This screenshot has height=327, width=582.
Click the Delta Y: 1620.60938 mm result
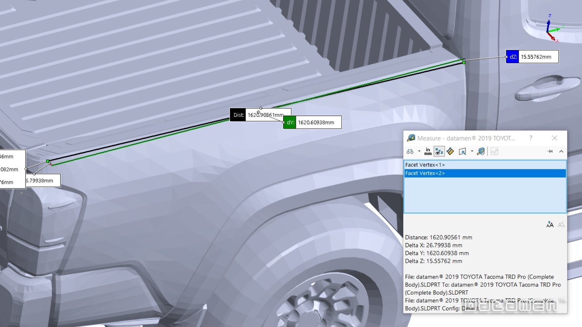437,253
